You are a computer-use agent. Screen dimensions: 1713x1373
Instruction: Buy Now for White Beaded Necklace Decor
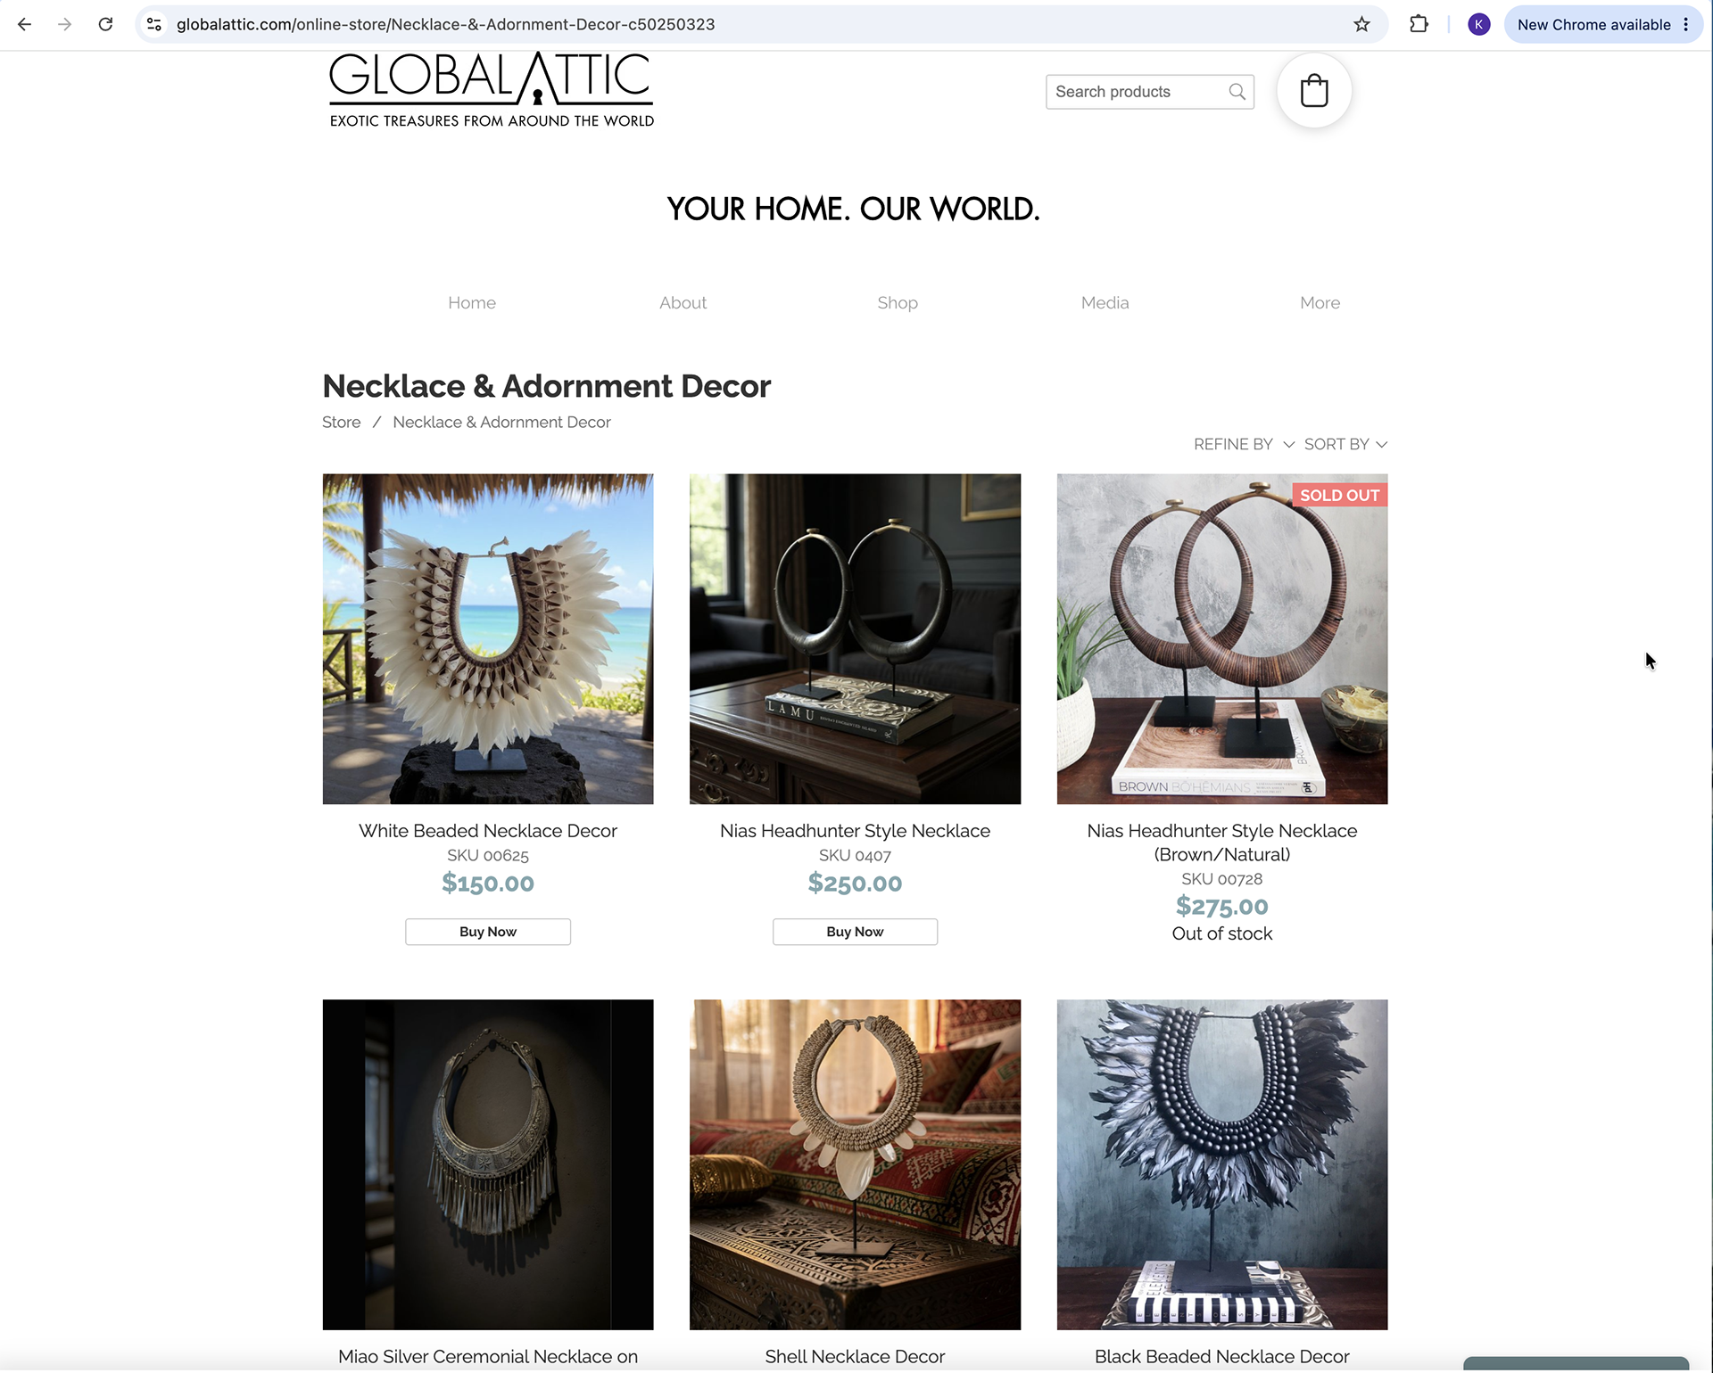pyautogui.click(x=488, y=932)
